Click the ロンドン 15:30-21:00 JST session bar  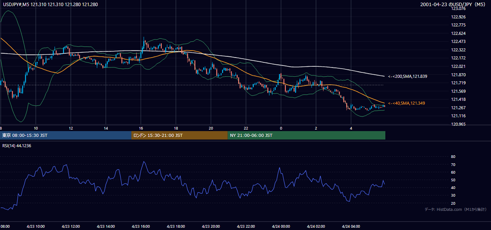[x=179, y=135]
